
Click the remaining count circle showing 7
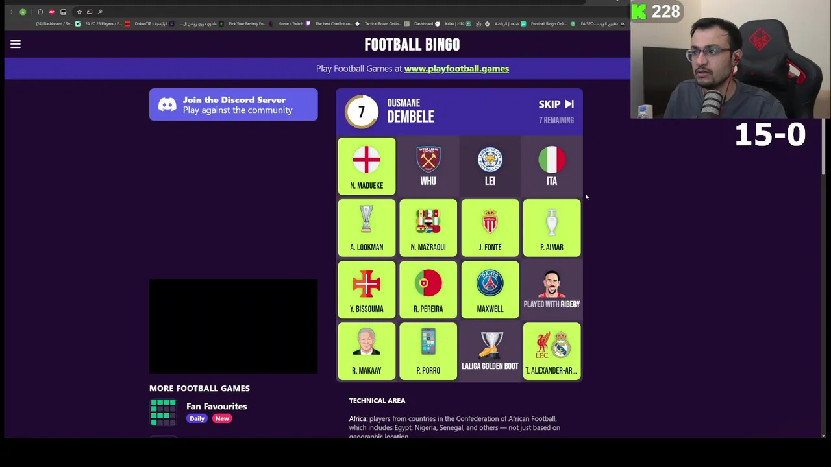pos(362,112)
